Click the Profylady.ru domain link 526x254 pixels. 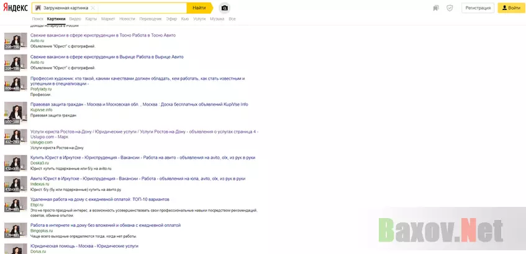(x=41, y=89)
